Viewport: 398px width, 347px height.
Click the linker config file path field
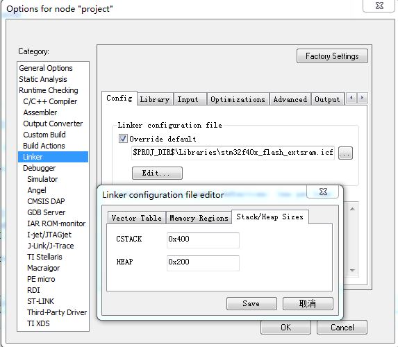(233, 153)
